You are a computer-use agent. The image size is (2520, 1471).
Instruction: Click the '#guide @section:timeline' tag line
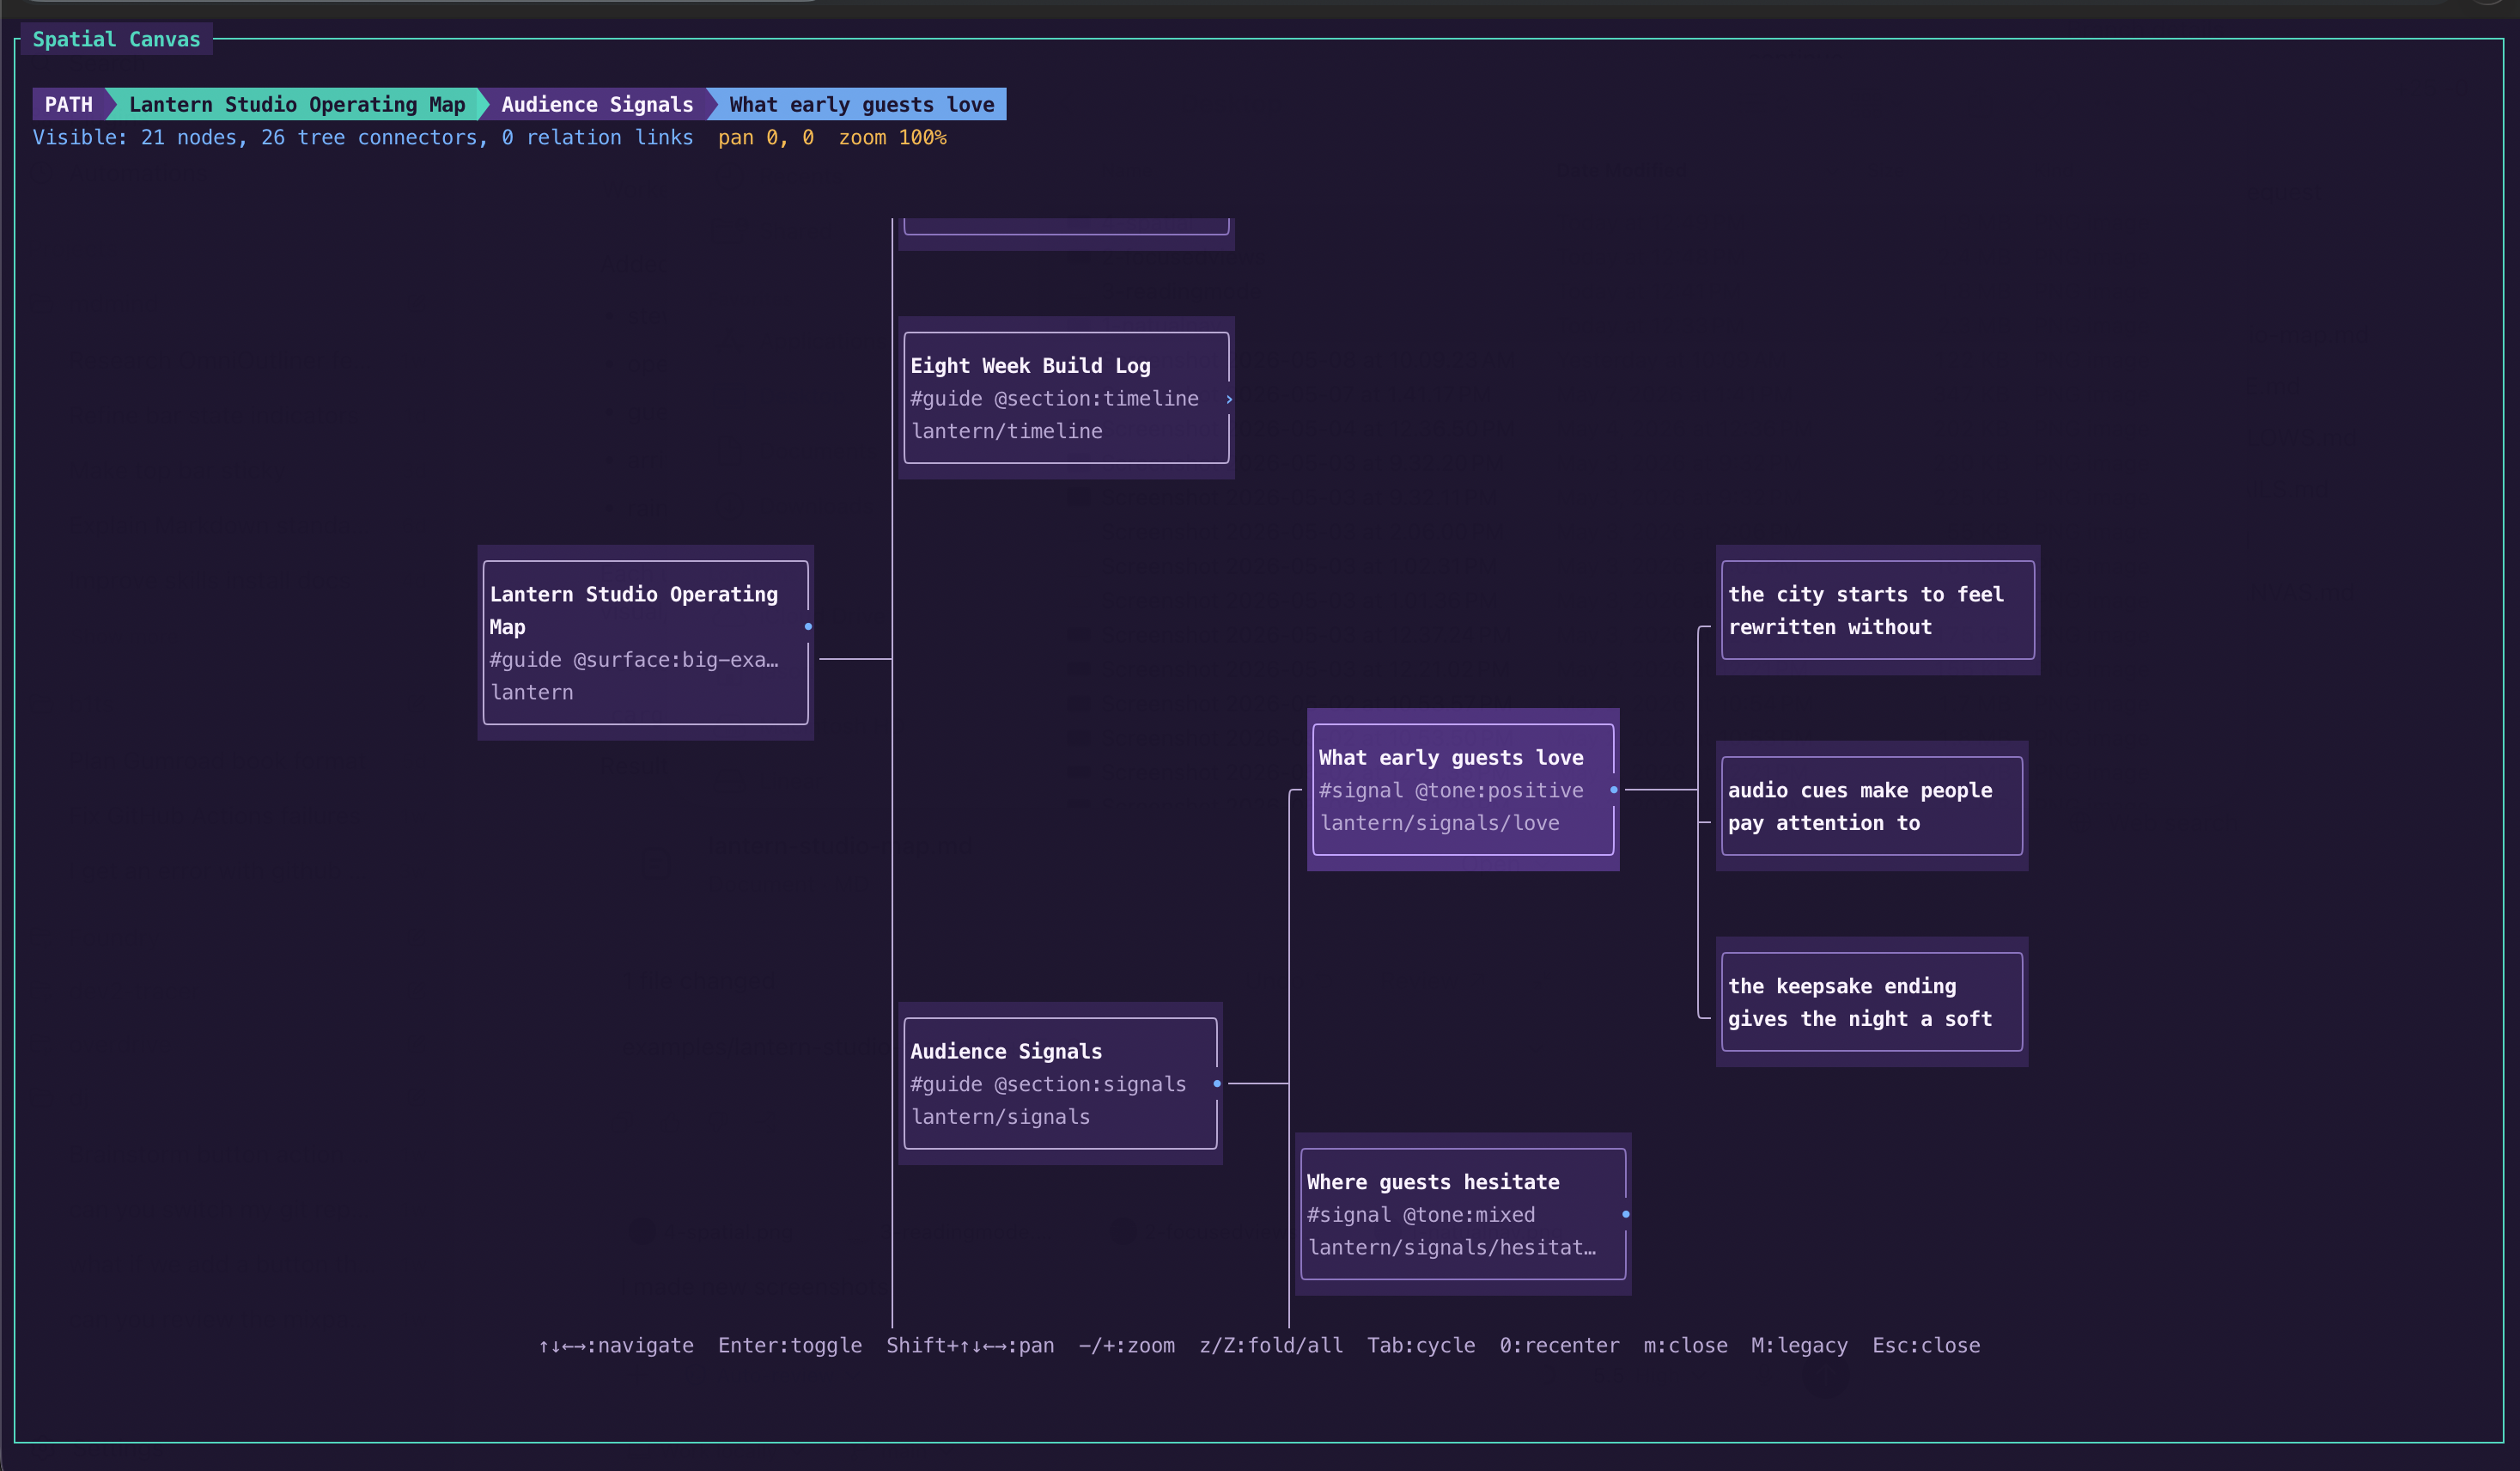(x=1054, y=399)
